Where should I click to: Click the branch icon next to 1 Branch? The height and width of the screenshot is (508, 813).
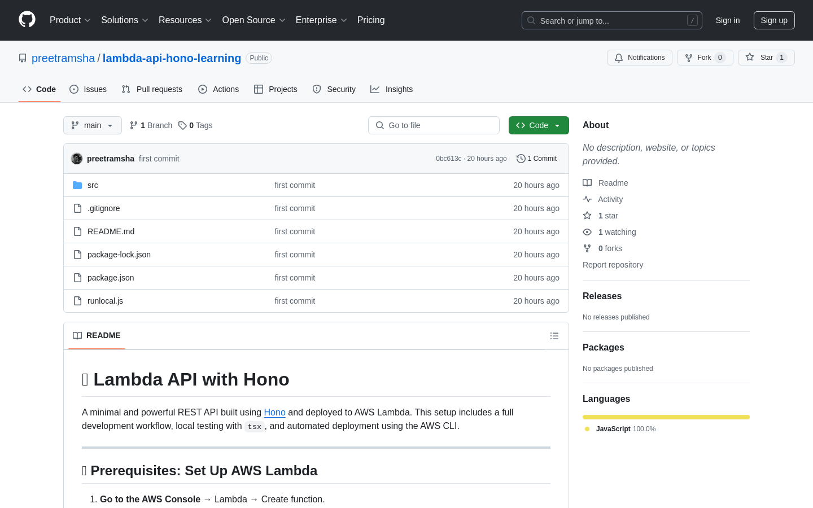coord(134,125)
